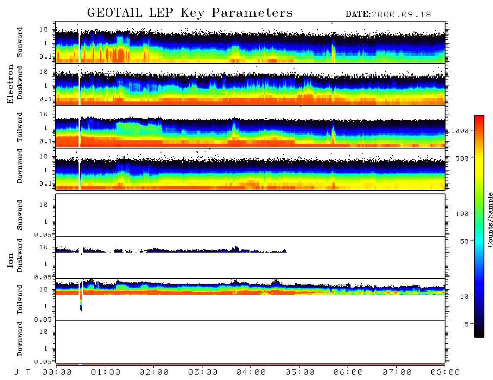Click the Ion "Tailward" panel label
This screenshot has height=380, width=493.
(20, 300)
